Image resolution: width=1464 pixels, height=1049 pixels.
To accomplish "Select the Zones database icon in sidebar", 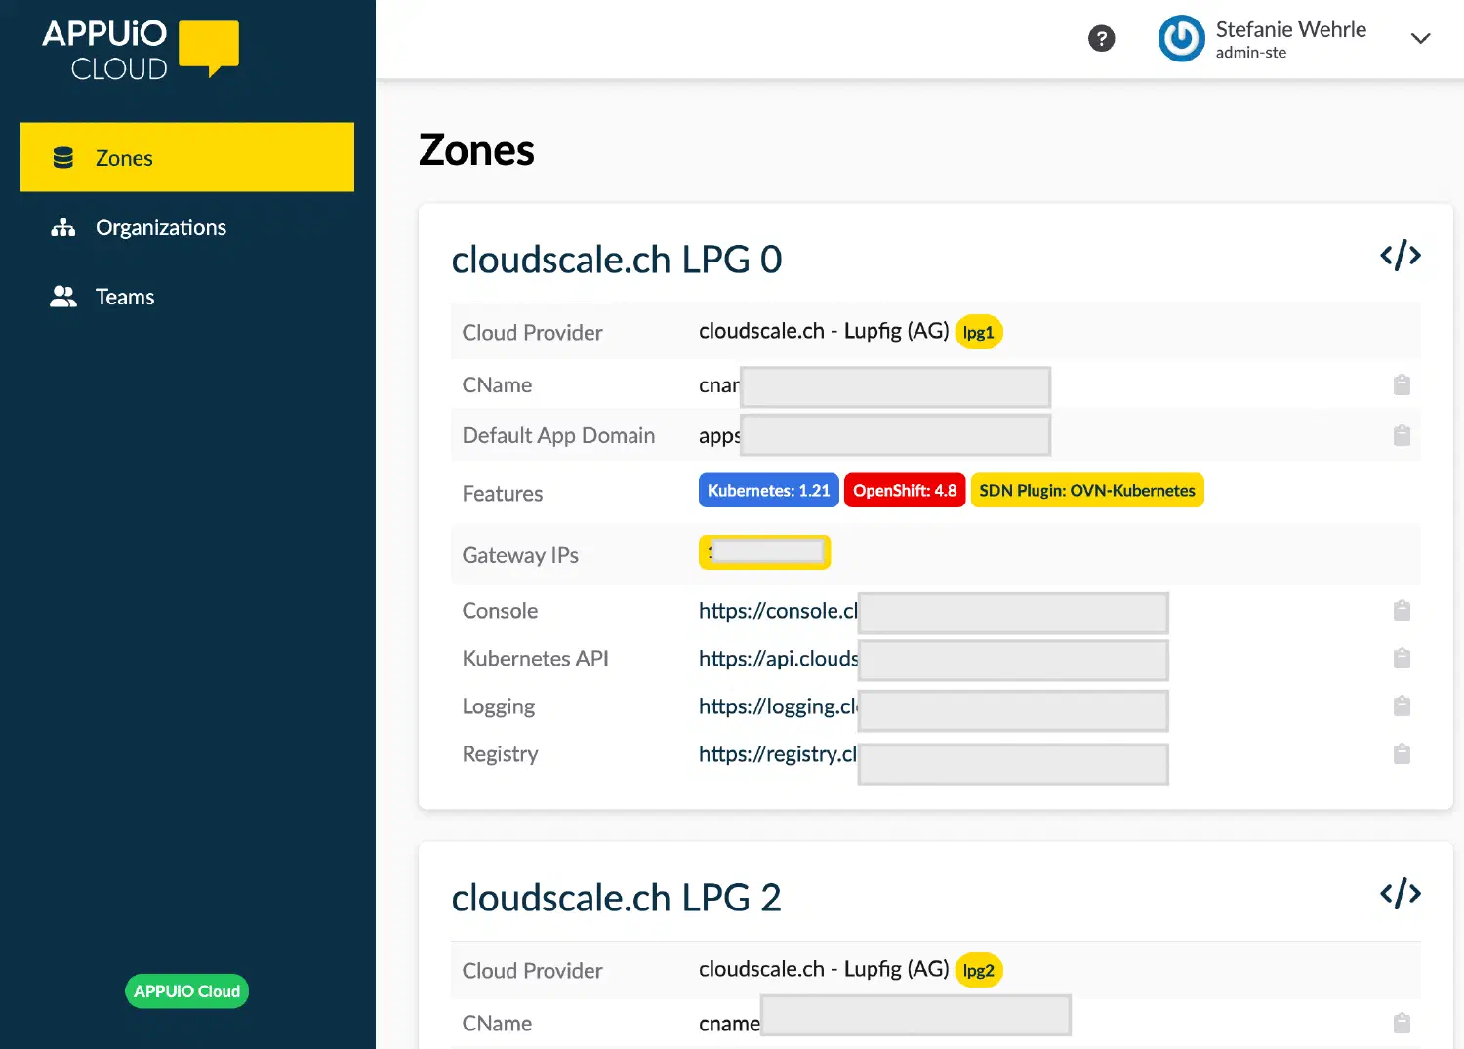I will [x=62, y=157].
